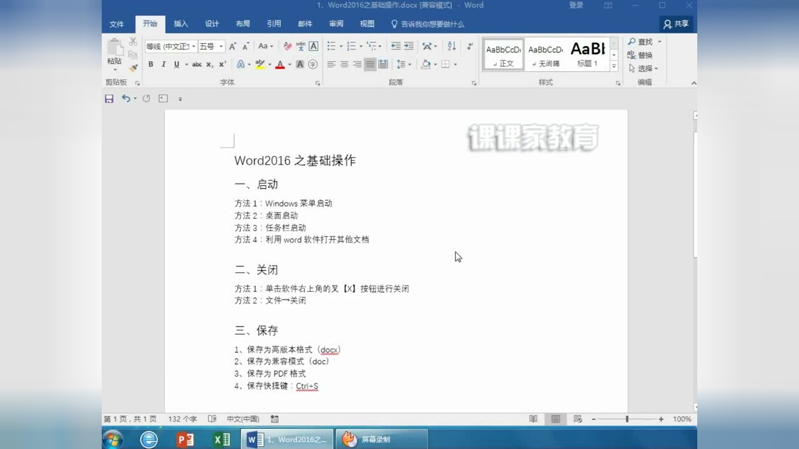Save document from quick access toolbar
The image size is (799, 449).
(109, 99)
